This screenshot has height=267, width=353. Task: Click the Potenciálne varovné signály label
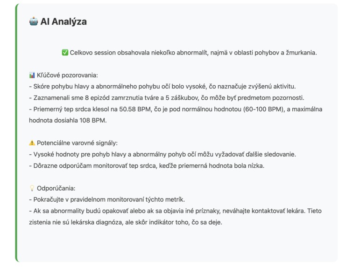click(x=77, y=143)
